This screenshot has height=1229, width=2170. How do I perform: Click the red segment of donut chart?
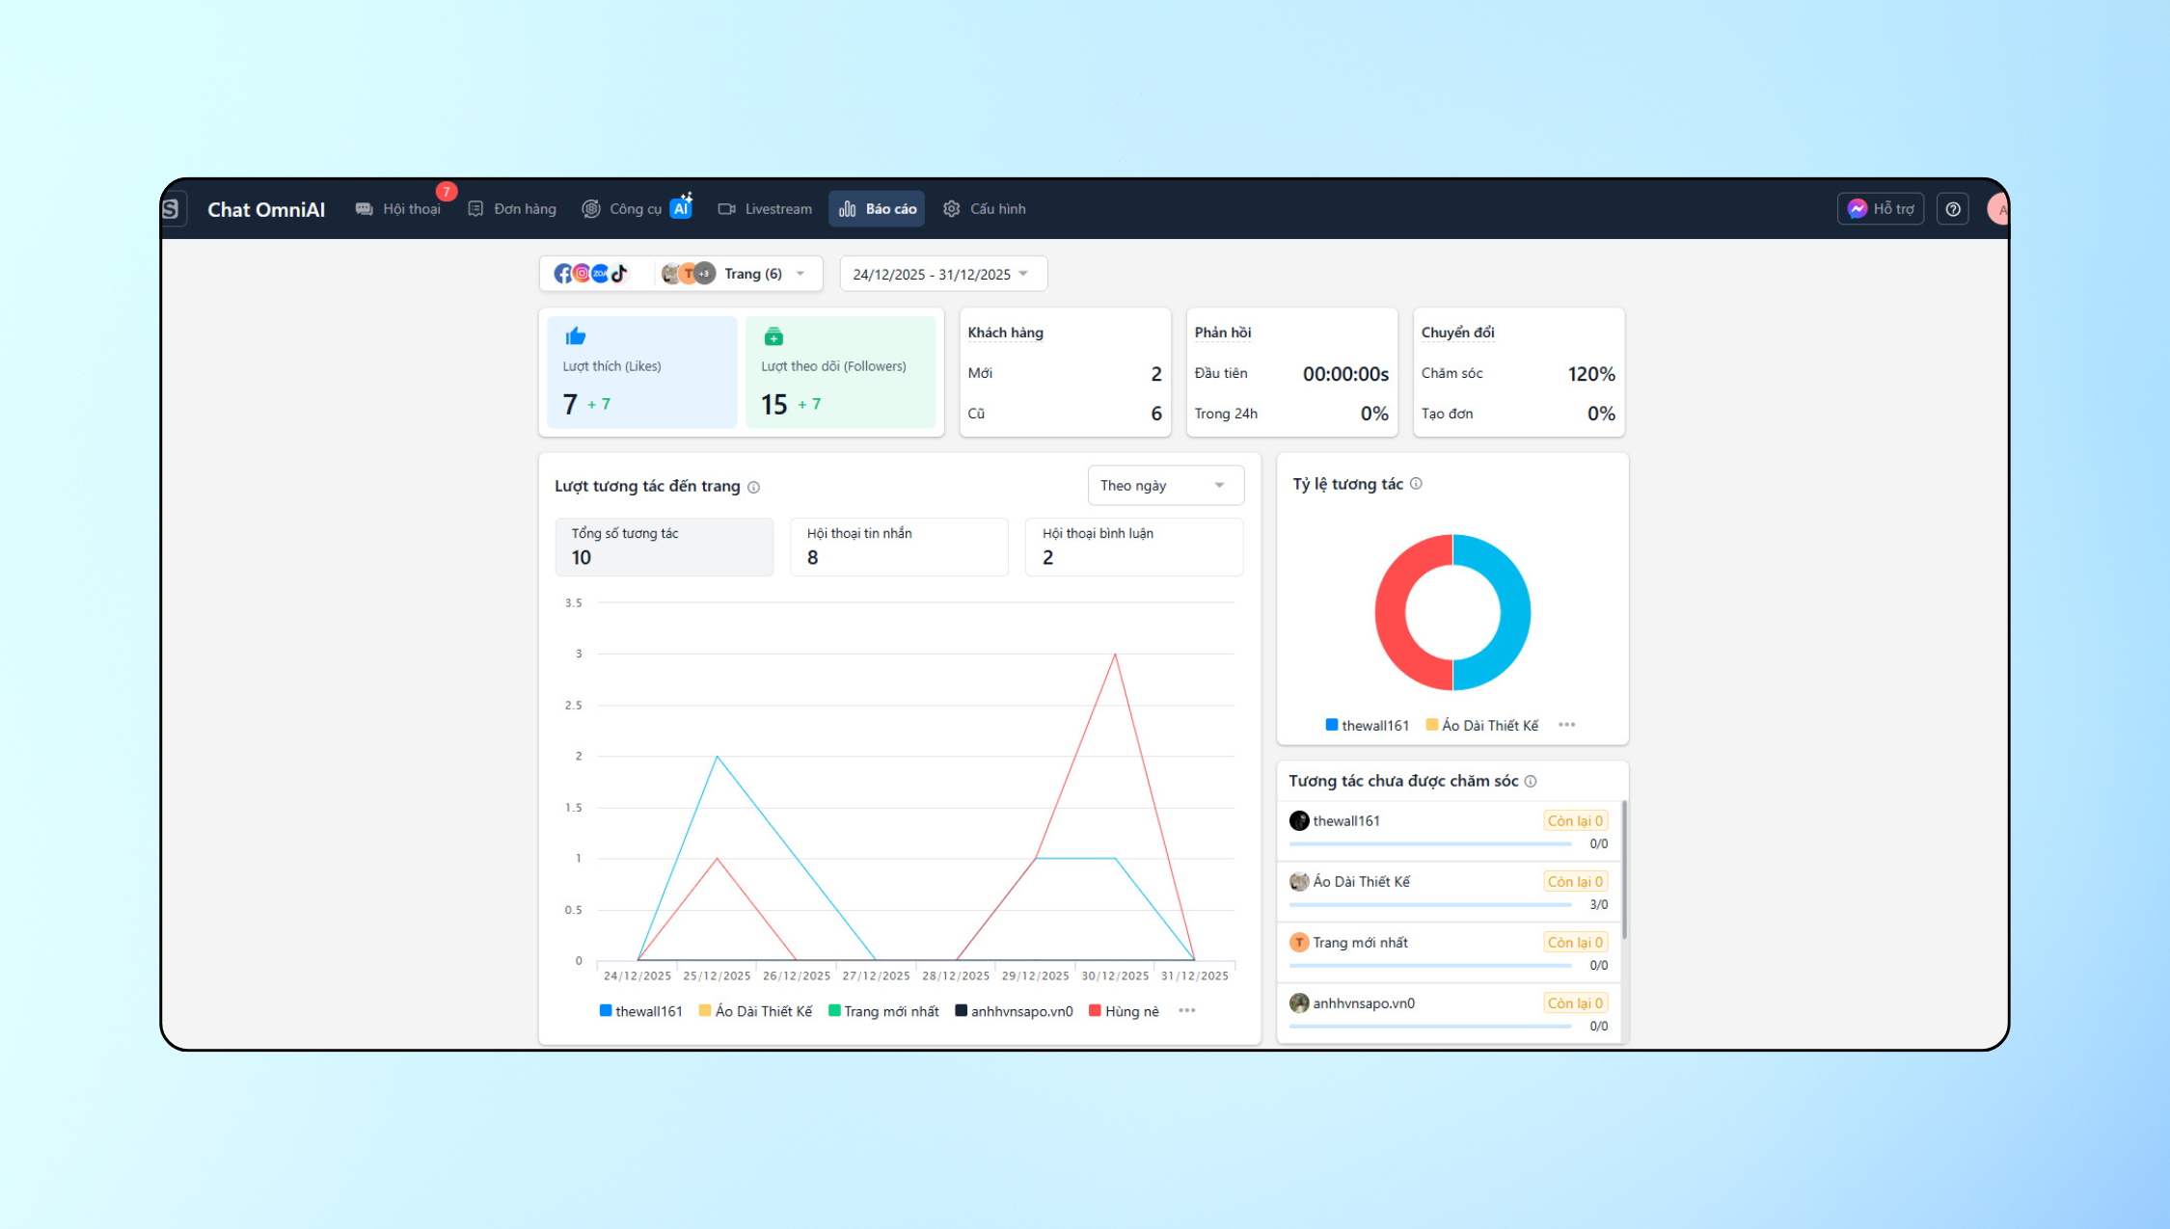[x=1391, y=613]
